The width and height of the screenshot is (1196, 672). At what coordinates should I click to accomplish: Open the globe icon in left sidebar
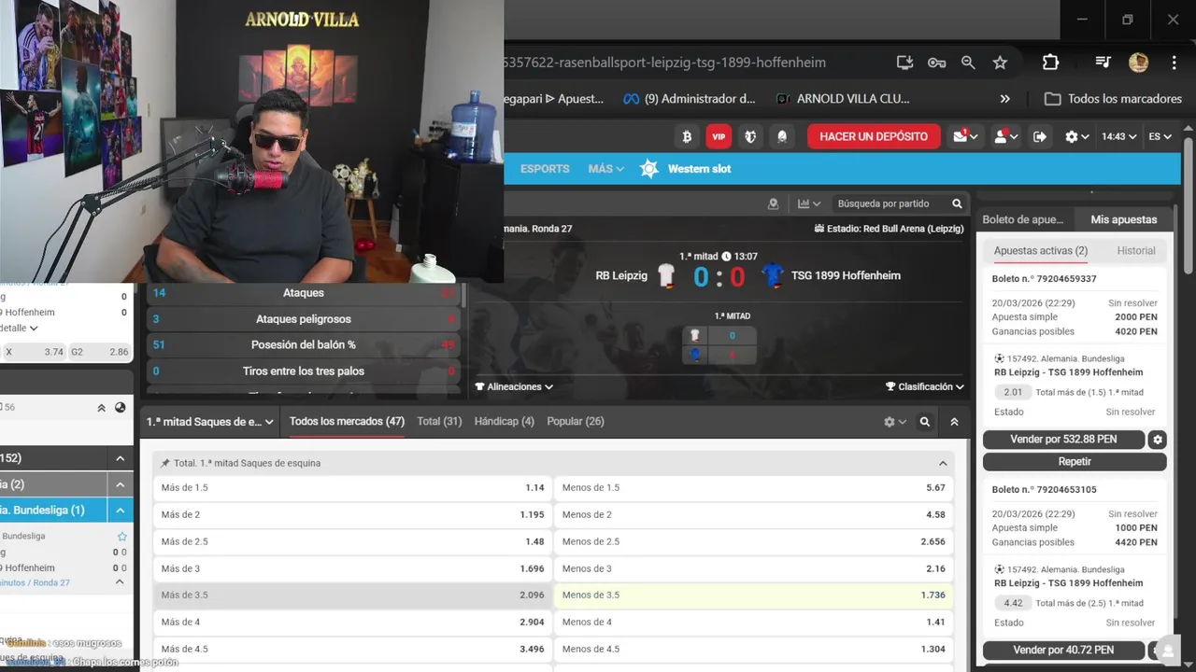(x=121, y=408)
